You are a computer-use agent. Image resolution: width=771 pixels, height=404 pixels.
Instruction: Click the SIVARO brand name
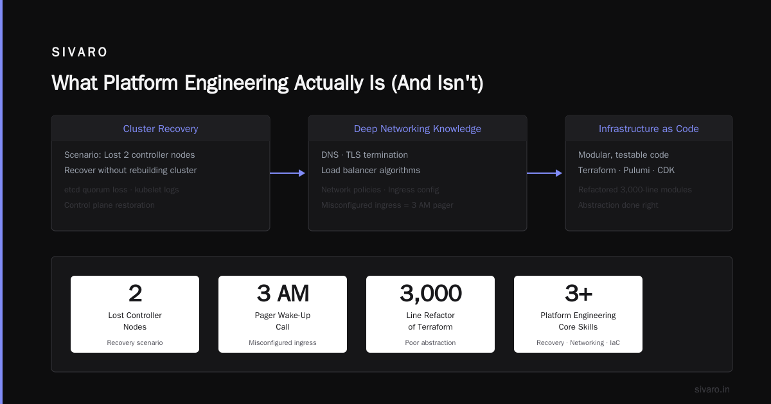pyautogui.click(x=80, y=53)
